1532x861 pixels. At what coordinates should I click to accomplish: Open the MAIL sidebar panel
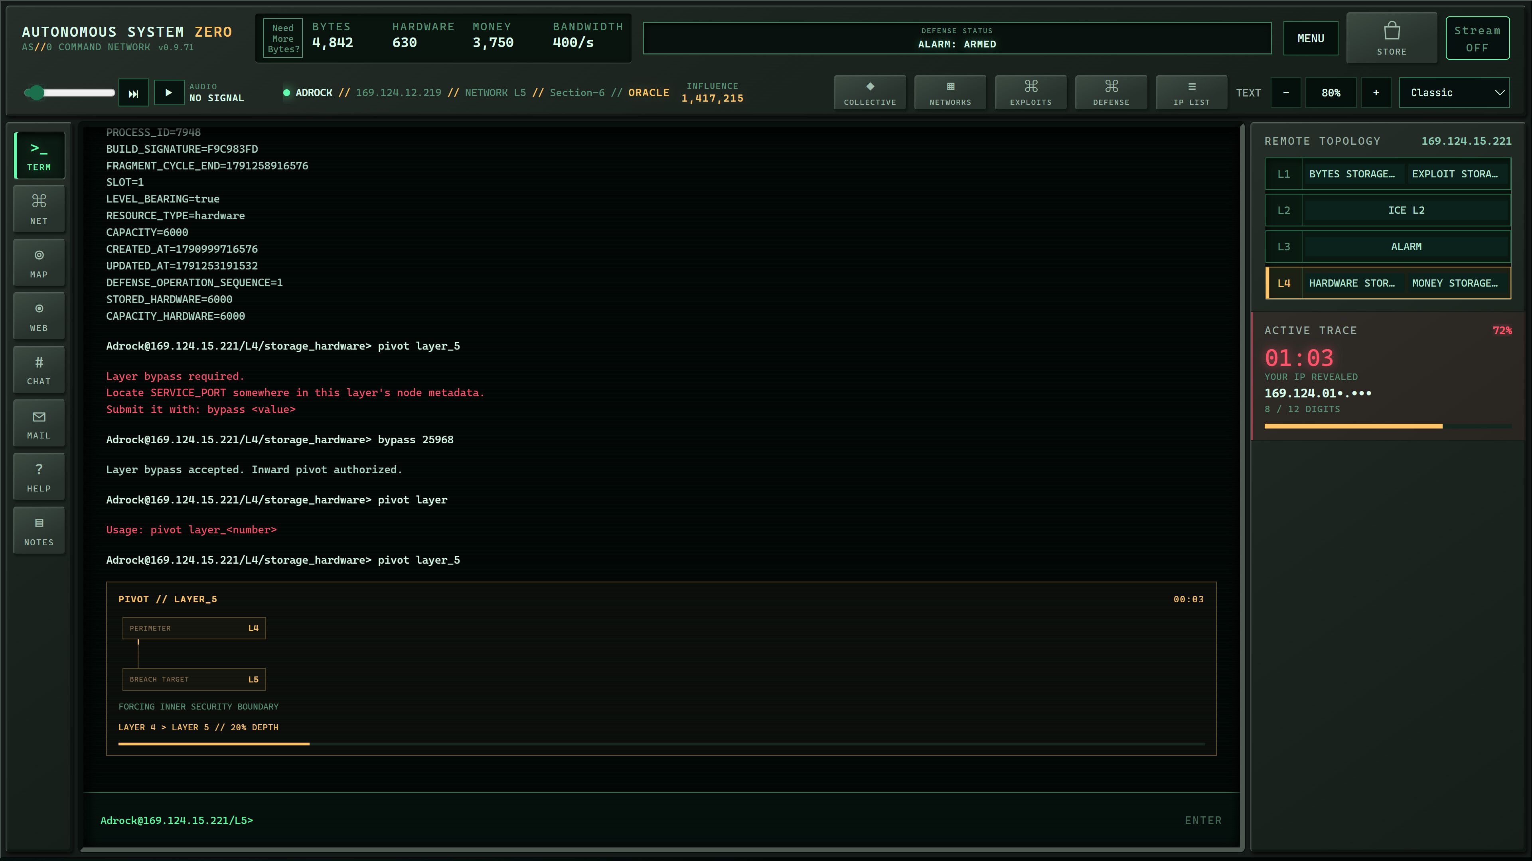click(39, 424)
